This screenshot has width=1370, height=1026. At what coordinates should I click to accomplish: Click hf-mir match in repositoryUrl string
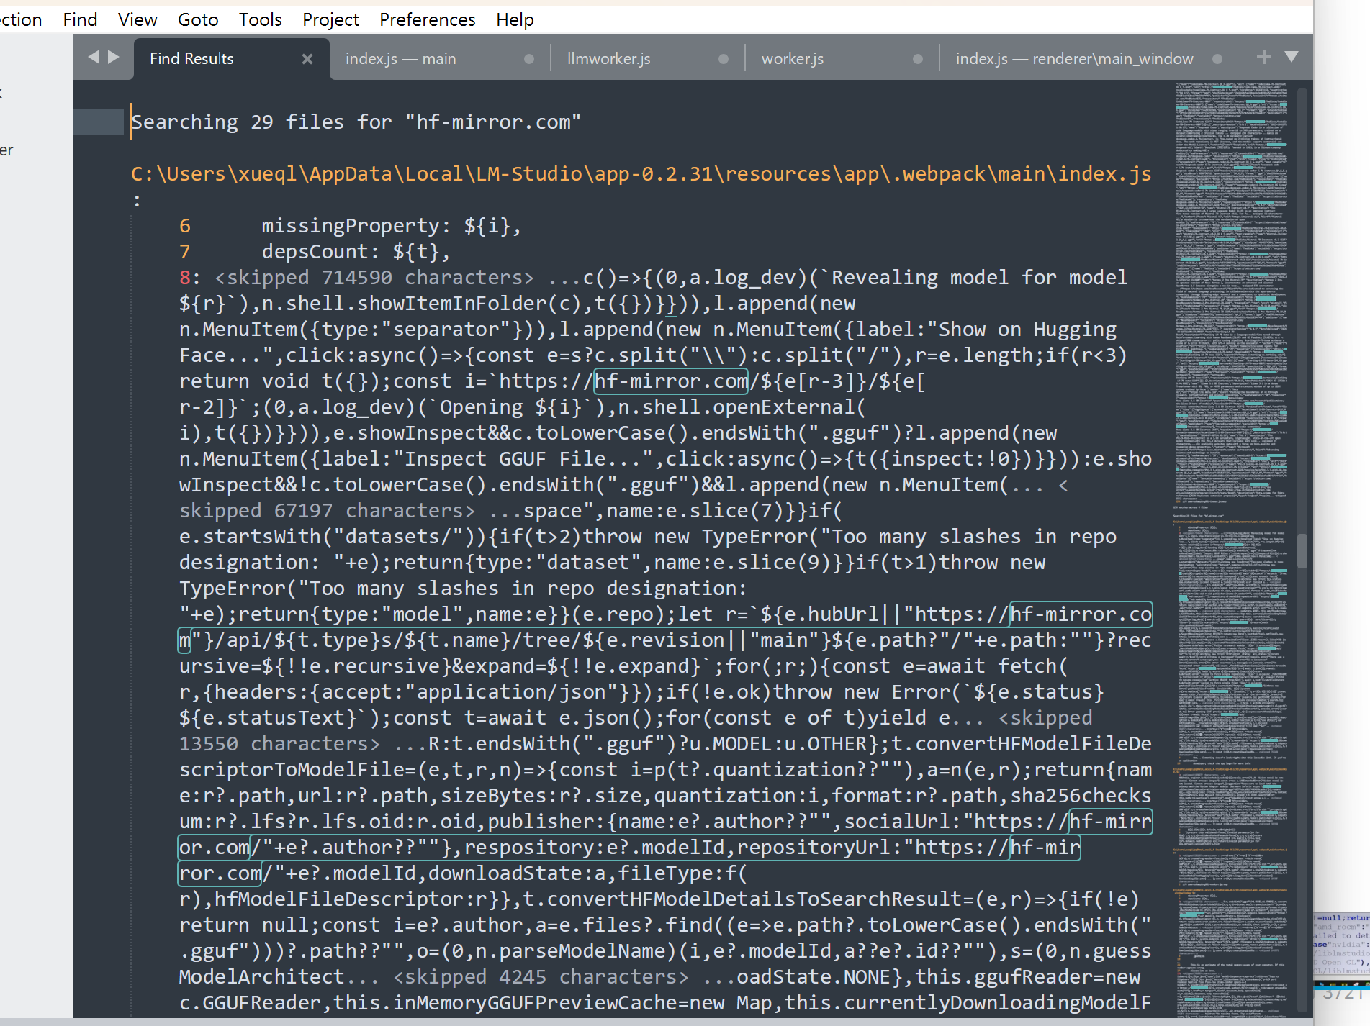pos(1045,848)
